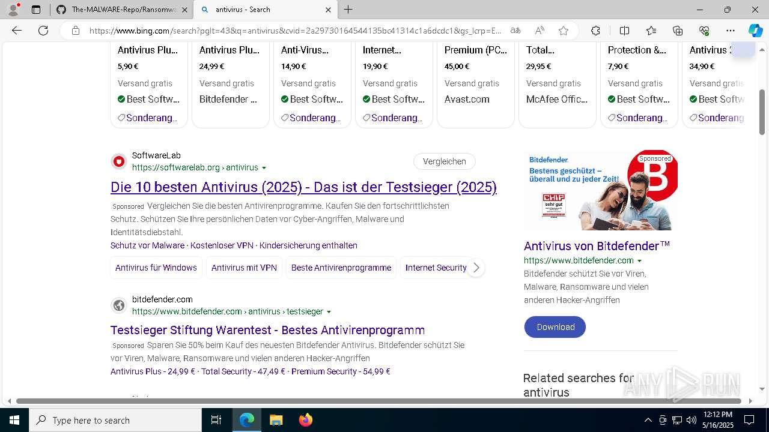Open Antivirus von Bitdefender ad title
Viewport: 769px width, 432px height.
point(597,246)
